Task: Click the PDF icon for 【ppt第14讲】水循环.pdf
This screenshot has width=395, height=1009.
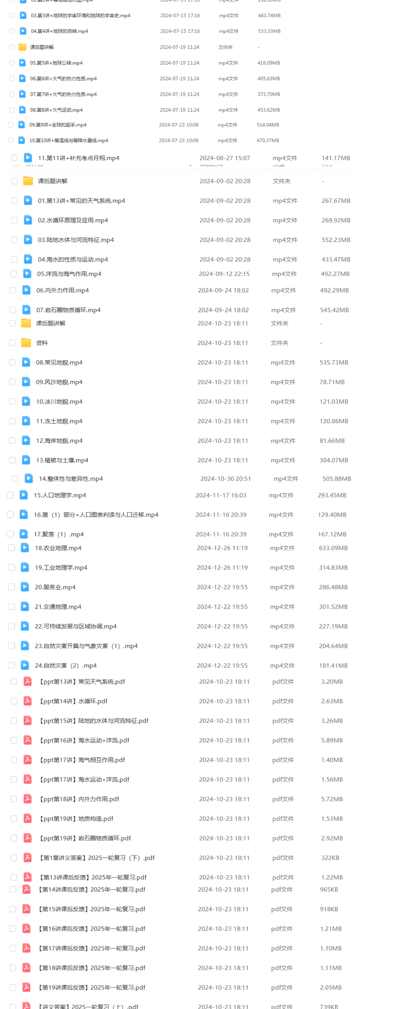Action: point(27,701)
